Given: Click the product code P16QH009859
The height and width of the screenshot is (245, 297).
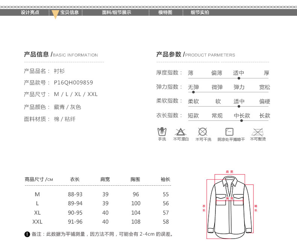Looking at the screenshot, I should pos(73,83).
